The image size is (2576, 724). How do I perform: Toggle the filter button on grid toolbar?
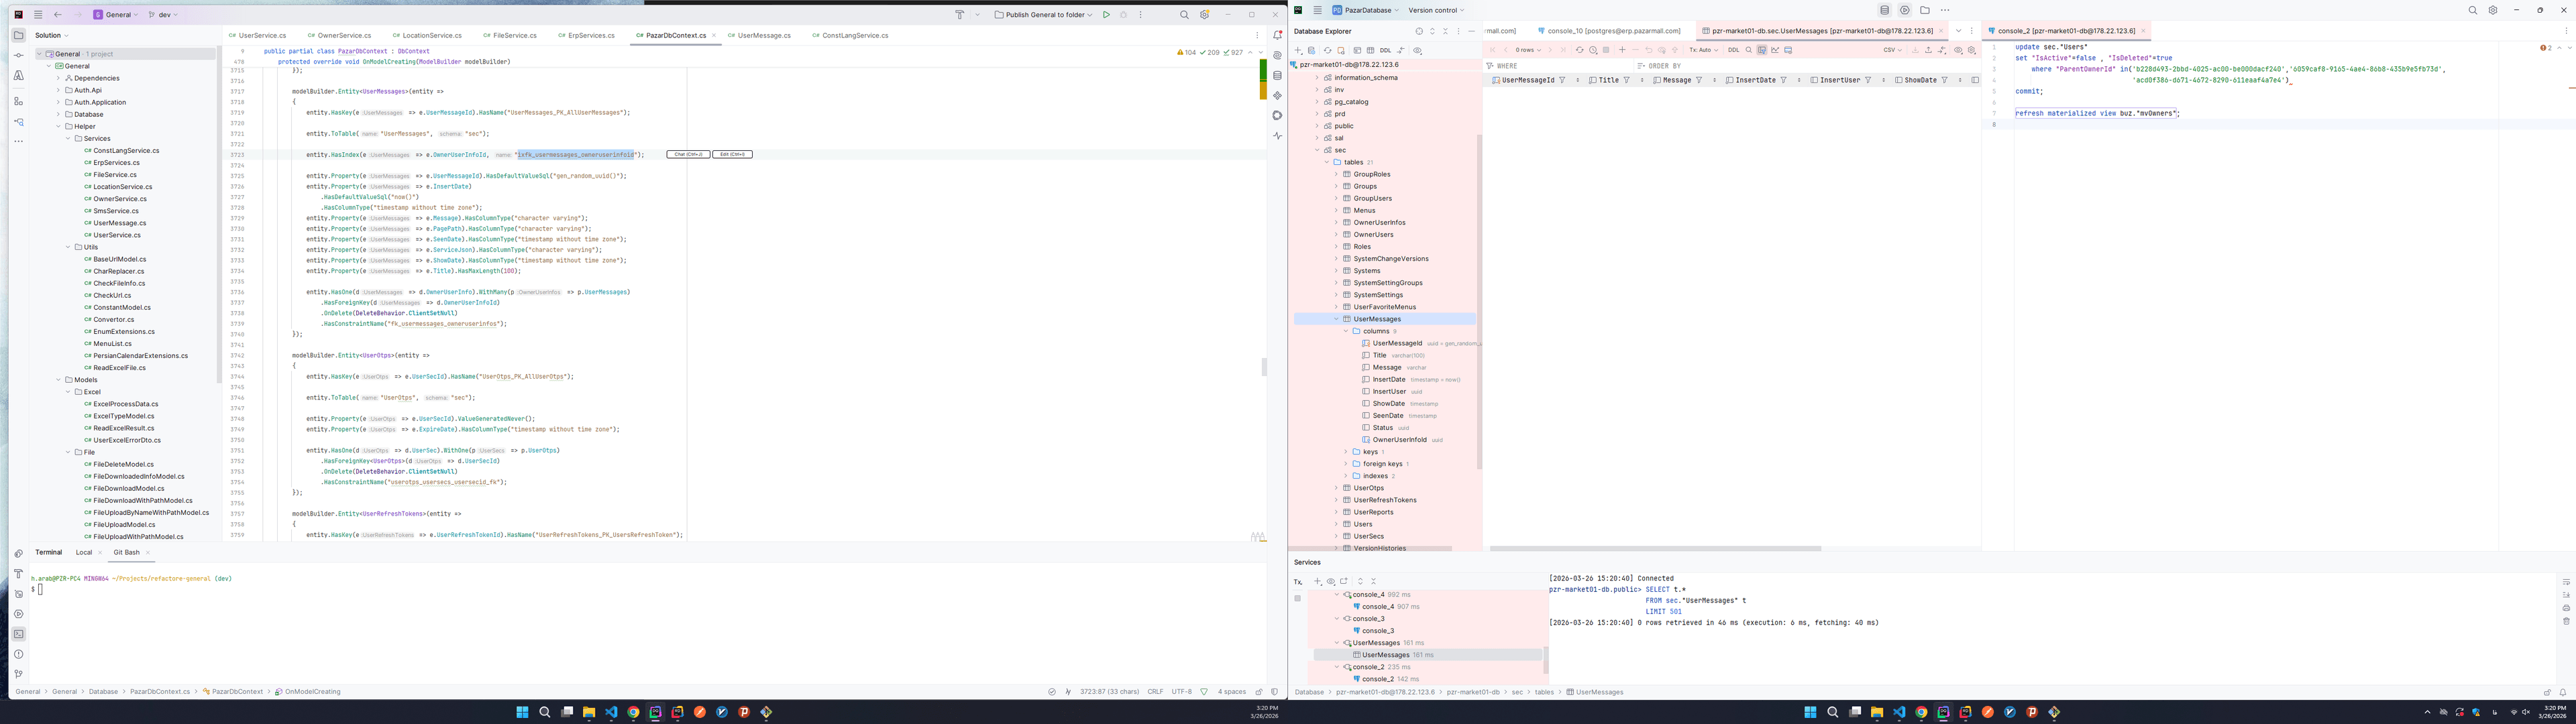(x=1762, y=50)
